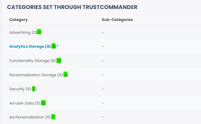Click the Advertising category name
This screenshot has width=201, height=124.
tap(20, 33)
